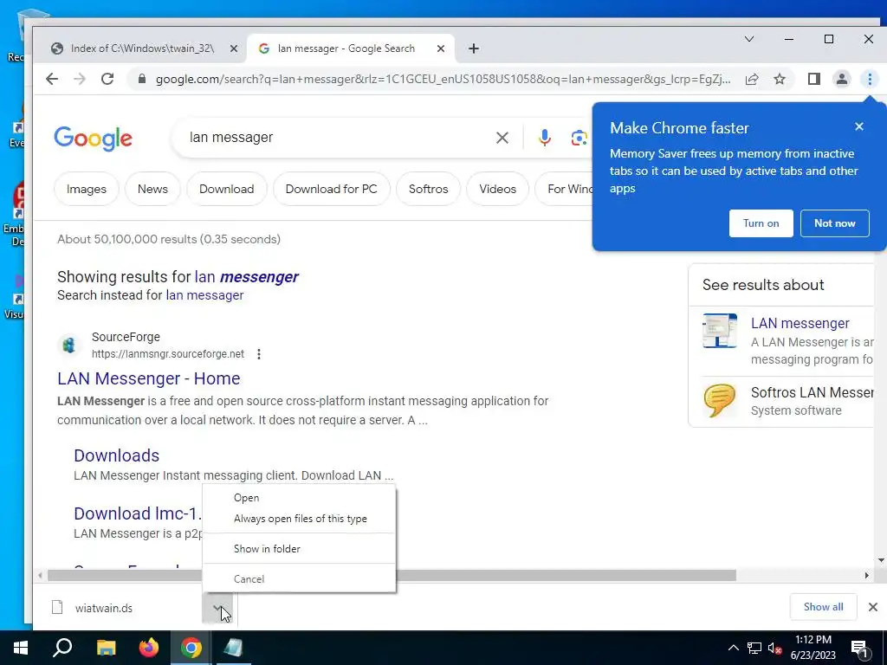Click Not now in Memory Saver prompt
Image resolution: width=887 pixels, height=665 pixels.
[x=834, y=223]
